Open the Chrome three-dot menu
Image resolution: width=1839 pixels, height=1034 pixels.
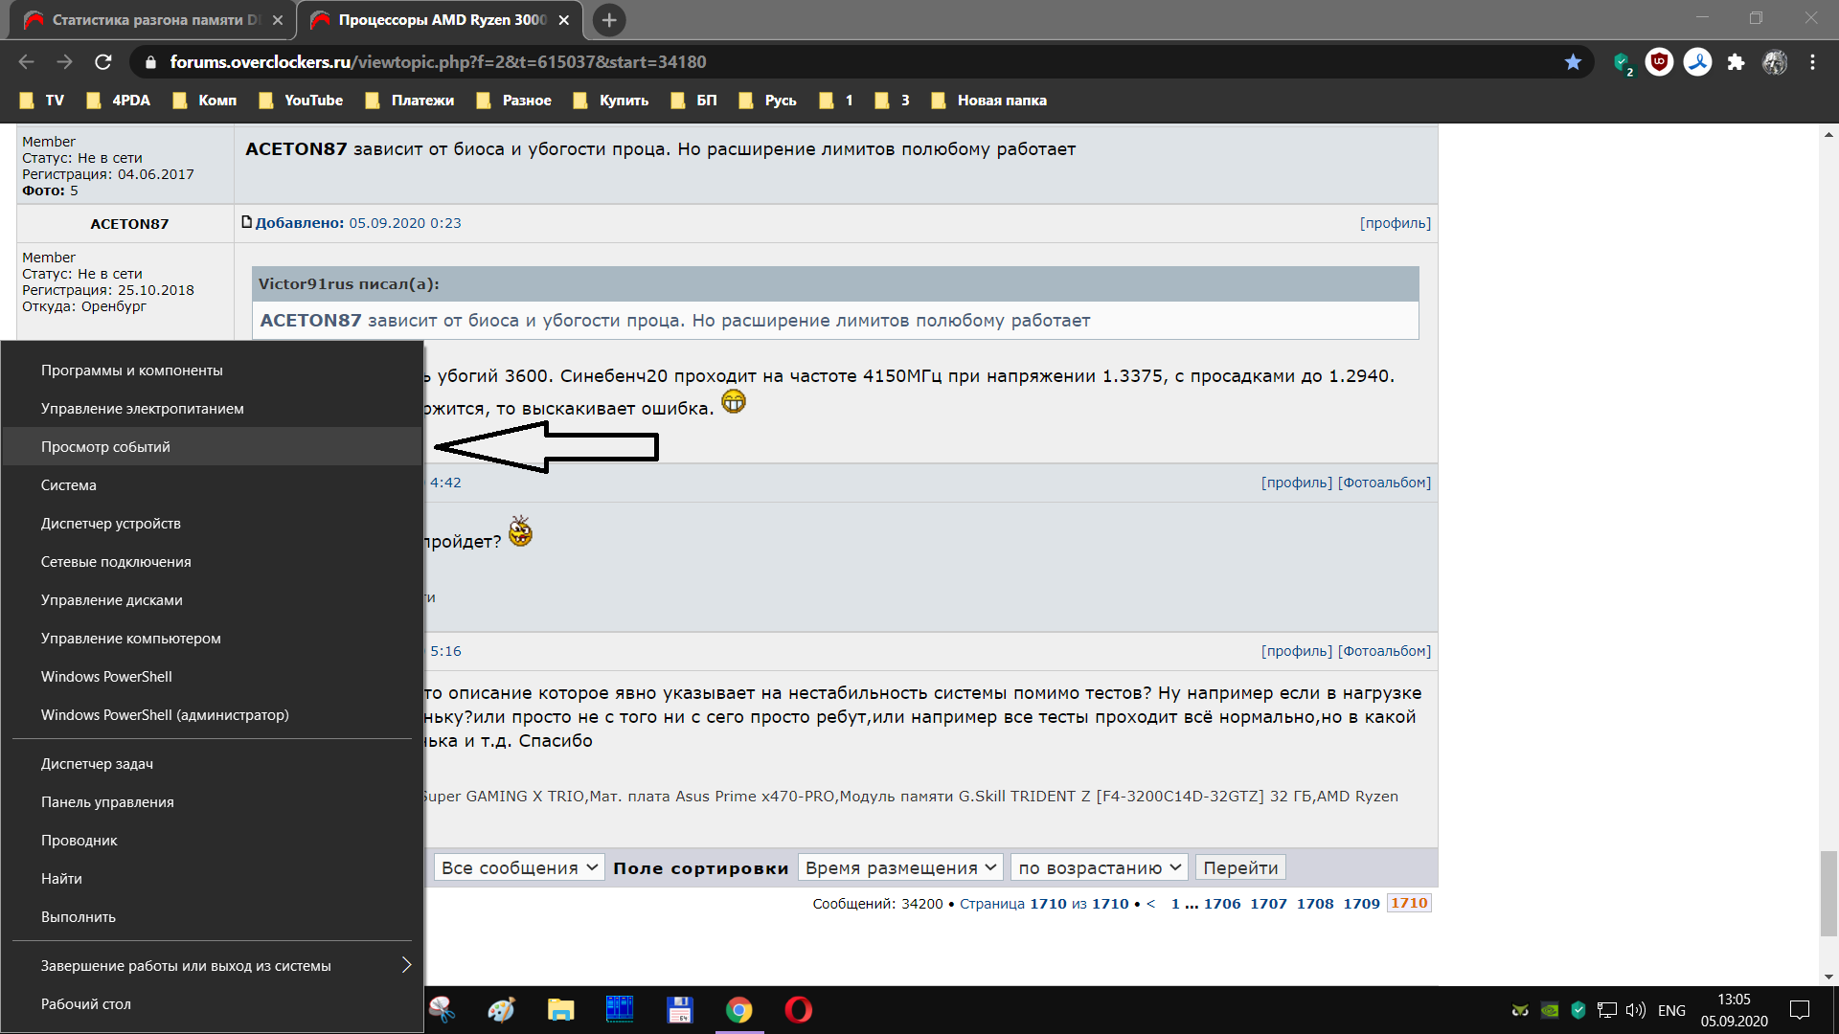pos(1812,62)
